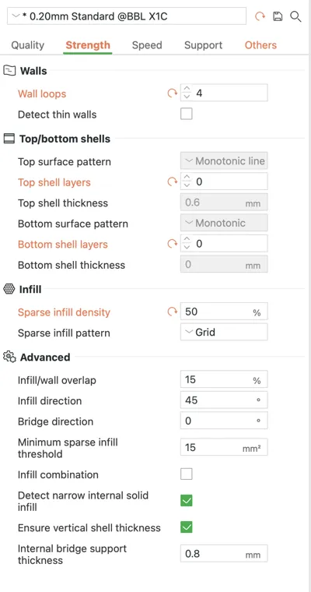Disable Detect narrow internal solid infill
This screenshot has height=592, width=311.
coord(187,501)
